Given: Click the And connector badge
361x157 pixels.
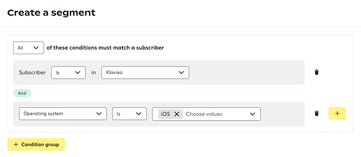Looking at the screenshot, I should [22, 93].
